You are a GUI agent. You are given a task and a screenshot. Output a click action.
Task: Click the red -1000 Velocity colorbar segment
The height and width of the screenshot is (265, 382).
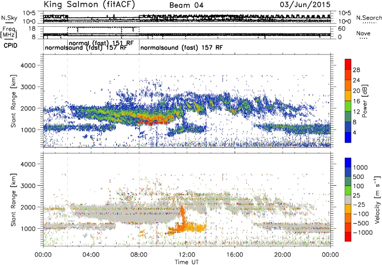point(348,237)
